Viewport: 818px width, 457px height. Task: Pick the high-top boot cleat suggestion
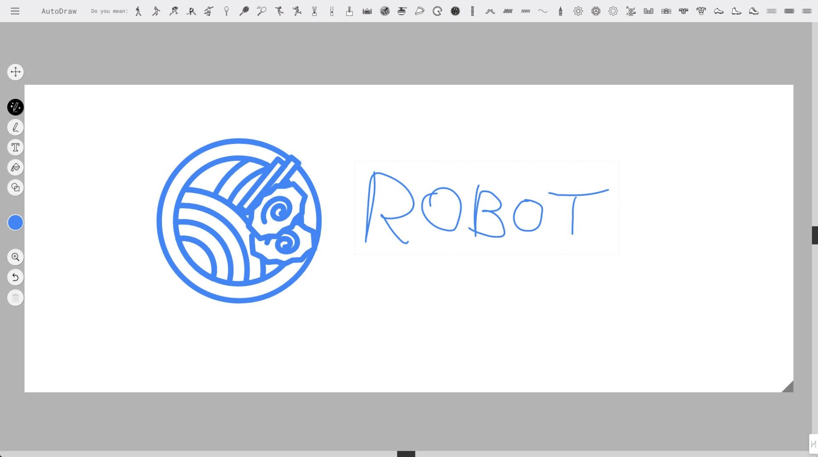click(736, 11)
